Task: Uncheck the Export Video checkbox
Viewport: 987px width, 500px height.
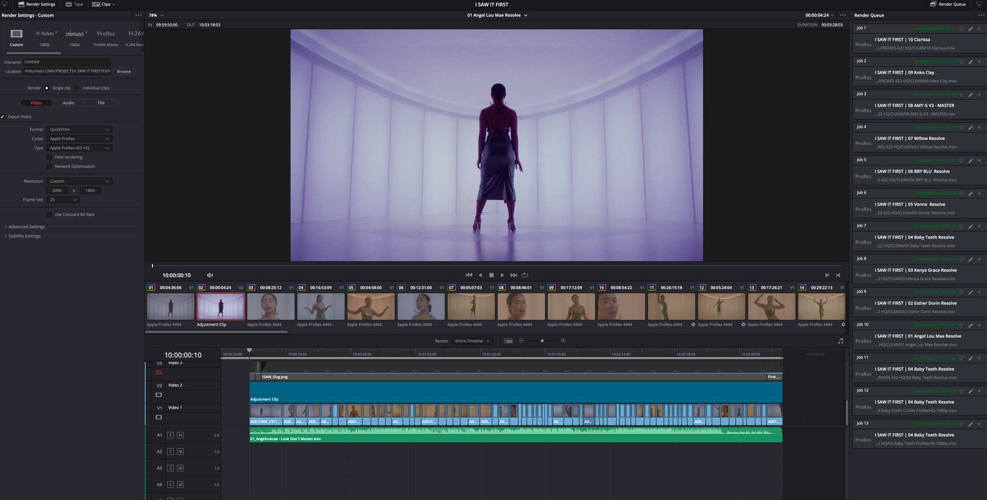Action: pyautogui.click(x=3, y=117)
